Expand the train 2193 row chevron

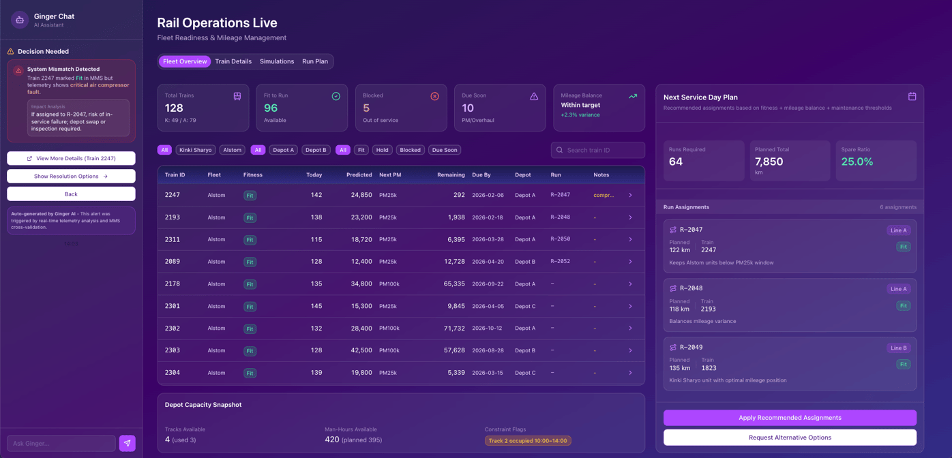coord(630,217)
